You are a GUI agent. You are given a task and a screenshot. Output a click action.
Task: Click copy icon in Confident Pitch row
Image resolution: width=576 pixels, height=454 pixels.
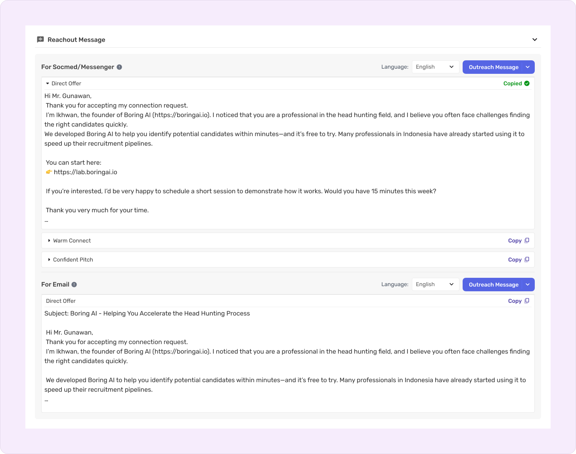tap(527, 260)
